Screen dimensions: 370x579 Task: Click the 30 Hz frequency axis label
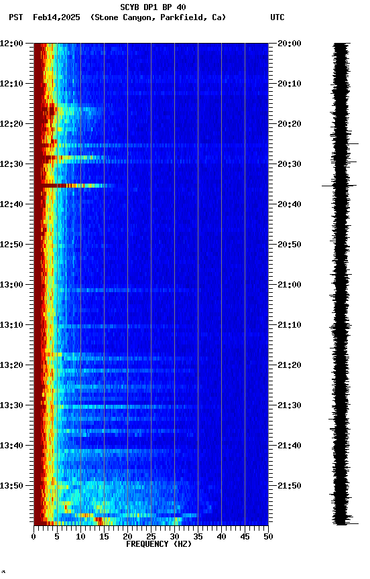(175, 537)
